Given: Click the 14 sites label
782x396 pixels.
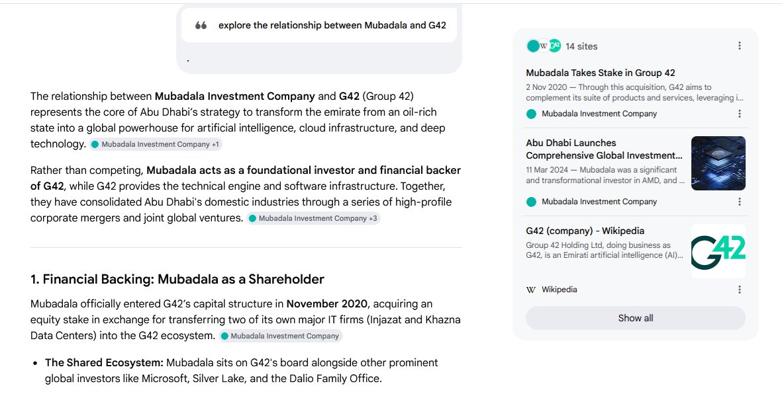Looking at the screenshot, I should [x=581, y=46].
